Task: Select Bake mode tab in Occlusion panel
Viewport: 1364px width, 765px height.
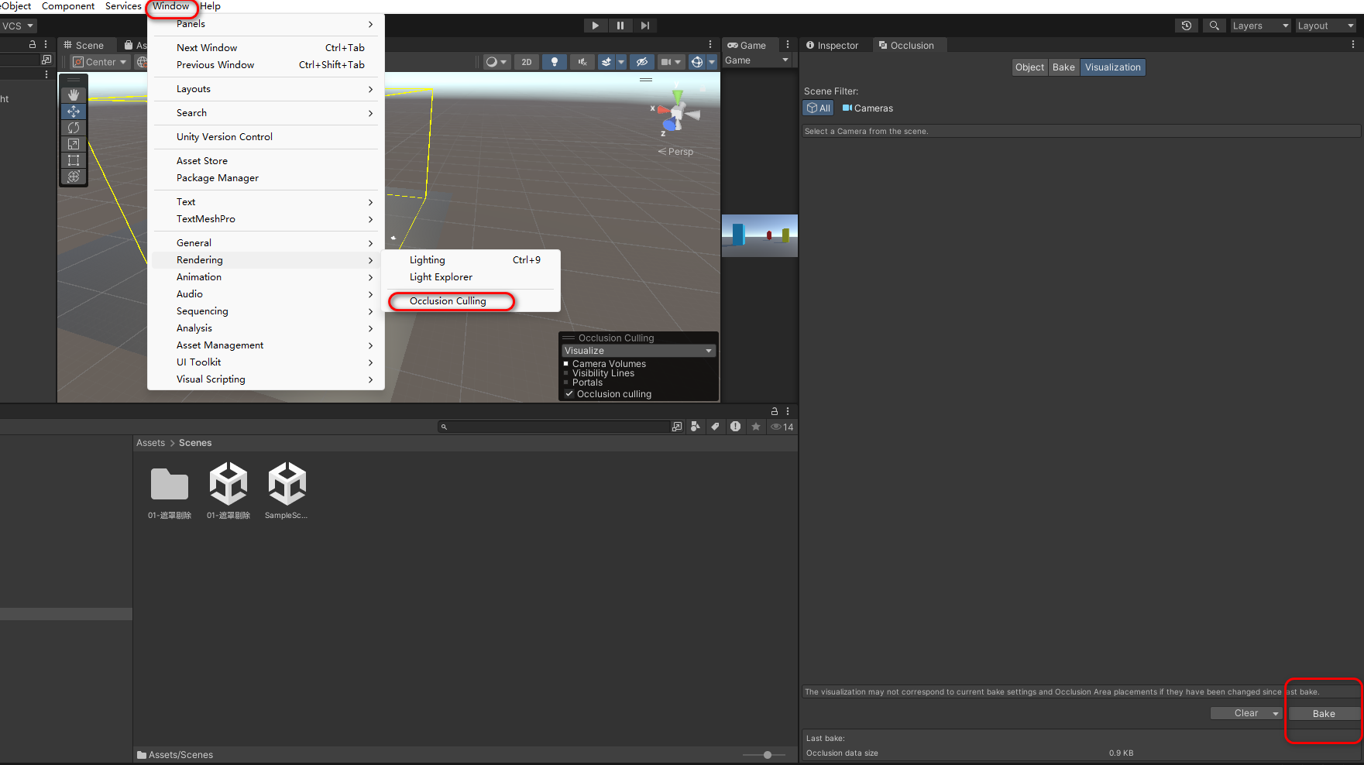Action: [1063, 67]
